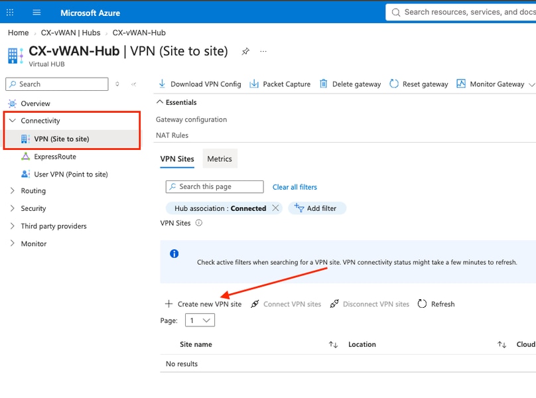The width and height of the screenshot is (536, 398).
Task: Click the Virtual HUB resource icon
Action: pyautogui.click(x=15, y=56)
